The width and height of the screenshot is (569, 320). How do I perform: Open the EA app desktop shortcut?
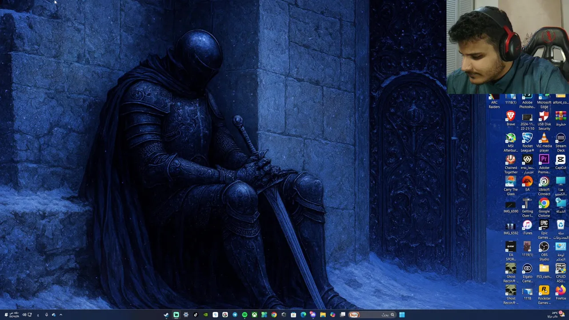point(527,184)
